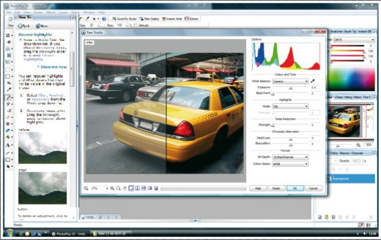Screen dimensions: 381x240
Task: Collapse the How To panel with its arrow button
Action: pyautogui.click(x=73, y=18)
